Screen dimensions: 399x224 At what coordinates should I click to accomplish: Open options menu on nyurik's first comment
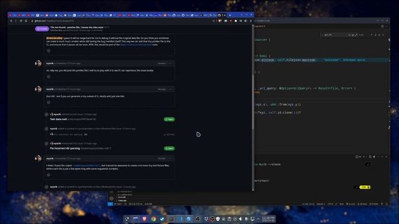tap(170, 63)
